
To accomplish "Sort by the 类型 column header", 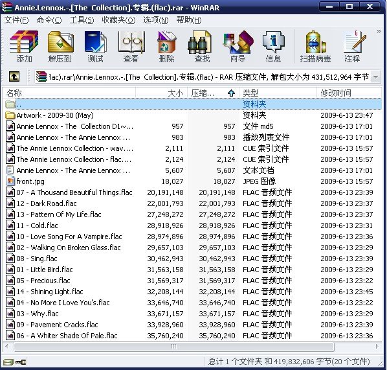I will [278, 93].
